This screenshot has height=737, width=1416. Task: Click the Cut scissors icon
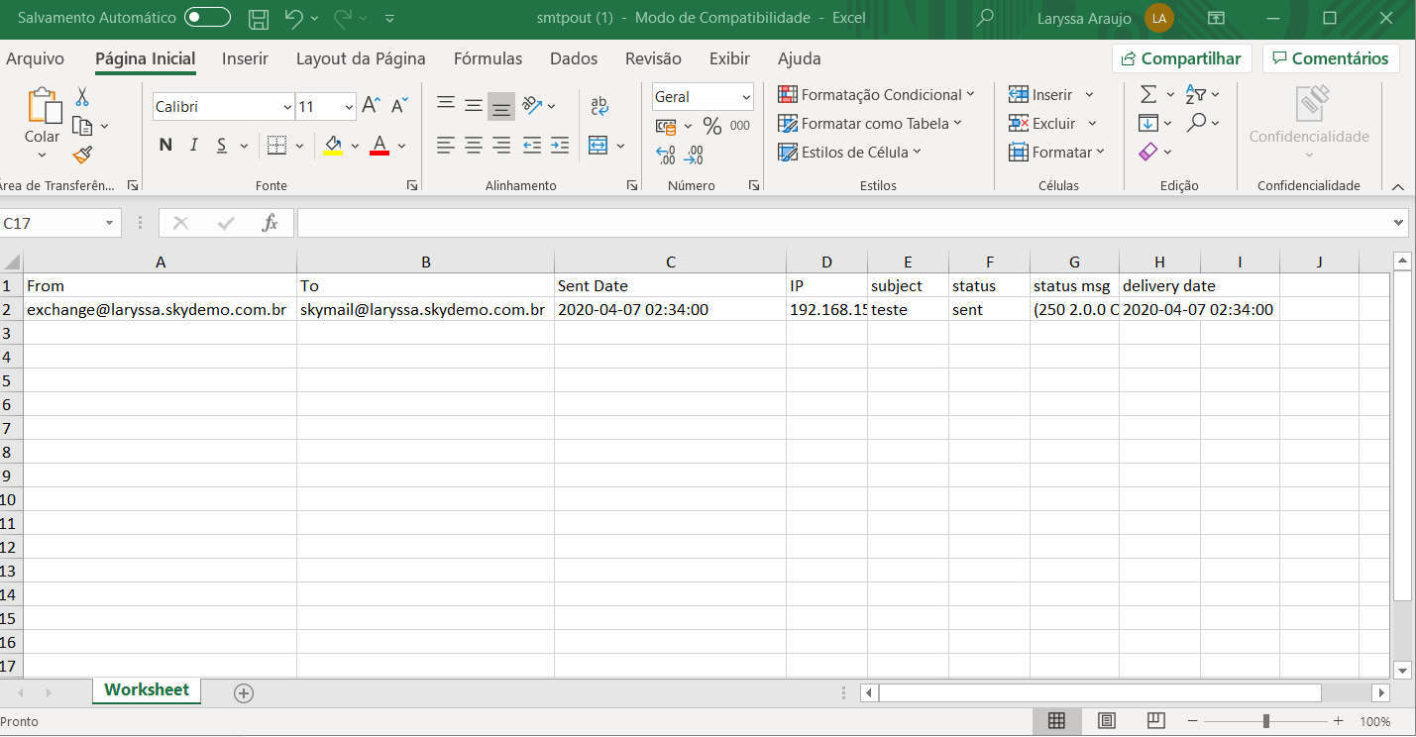click(82, 97)
